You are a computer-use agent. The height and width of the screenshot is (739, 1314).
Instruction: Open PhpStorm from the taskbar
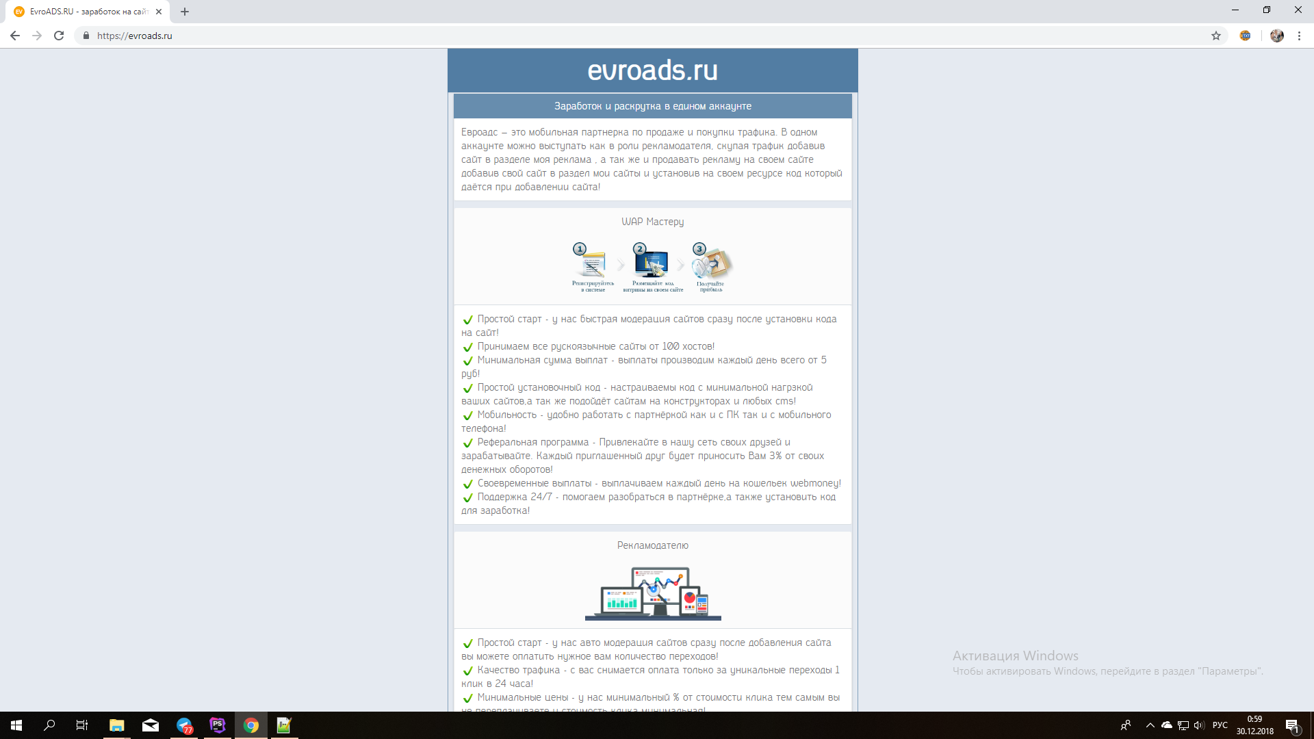[218, 725]
